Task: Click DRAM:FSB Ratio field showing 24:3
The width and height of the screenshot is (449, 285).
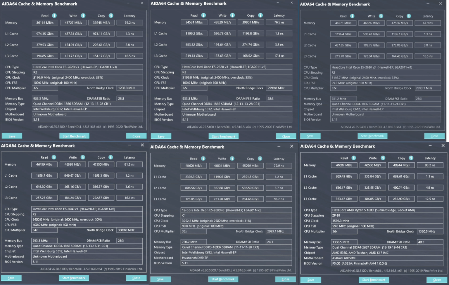Action: tap(279, 242)
